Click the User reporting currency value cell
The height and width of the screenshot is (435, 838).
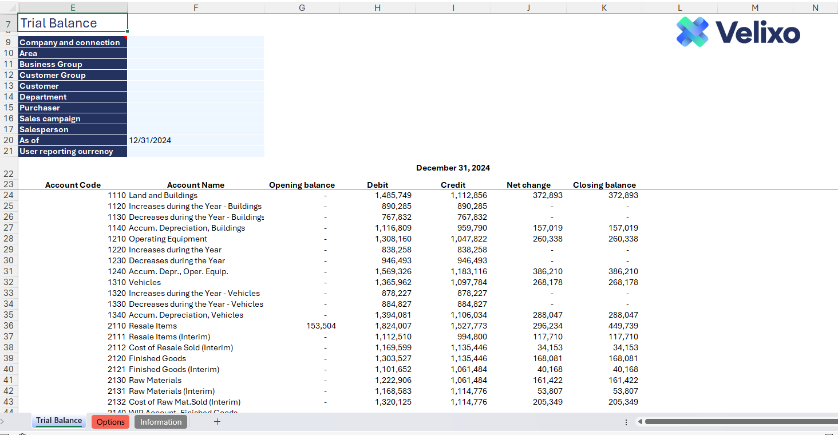coord(195,151)
